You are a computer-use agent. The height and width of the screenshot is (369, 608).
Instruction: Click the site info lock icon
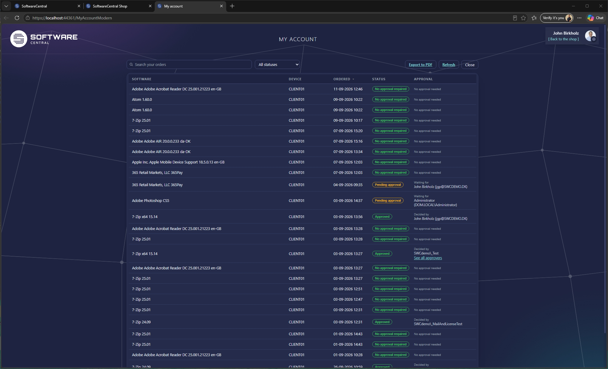pyautogui.click(x=28, y=18)
